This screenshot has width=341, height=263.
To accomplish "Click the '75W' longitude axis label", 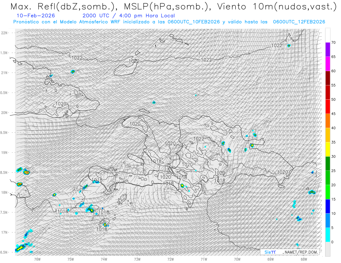I will [x=70, y=259].
